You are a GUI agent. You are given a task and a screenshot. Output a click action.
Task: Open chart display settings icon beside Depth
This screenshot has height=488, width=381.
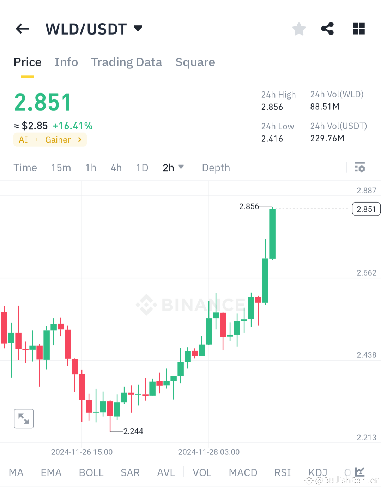point(360,168)
